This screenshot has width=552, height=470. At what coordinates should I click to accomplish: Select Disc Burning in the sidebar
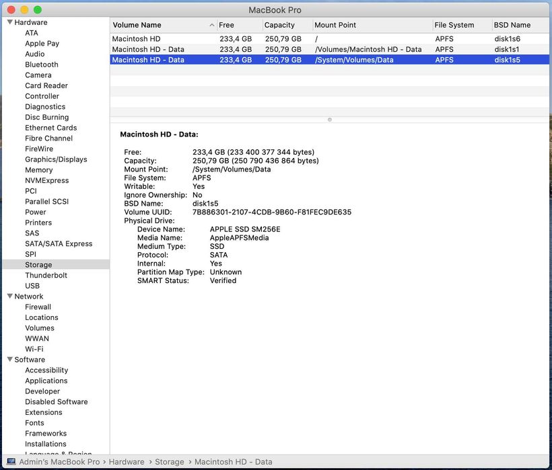click(47, 117)
